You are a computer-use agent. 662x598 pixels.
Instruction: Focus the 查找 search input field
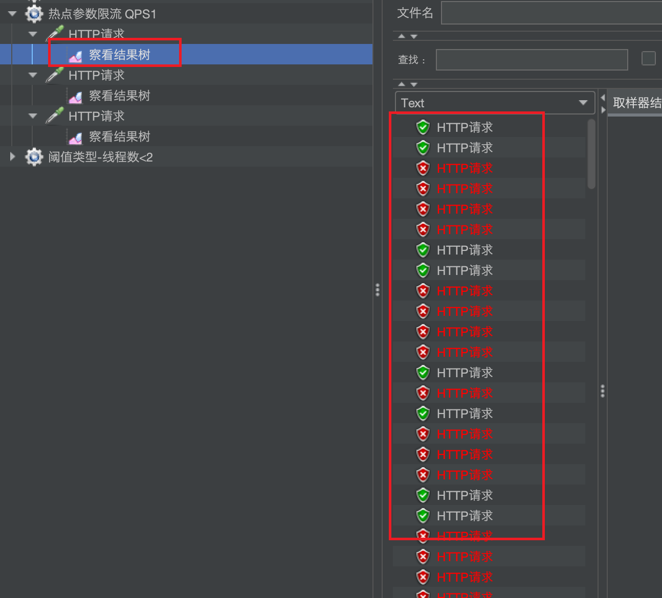click(x=532, y=60)
